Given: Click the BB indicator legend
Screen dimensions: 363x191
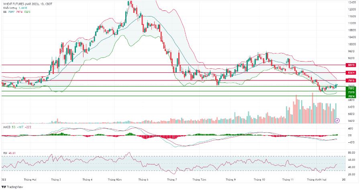Looking at the screenshot, I should coord(17,12).
